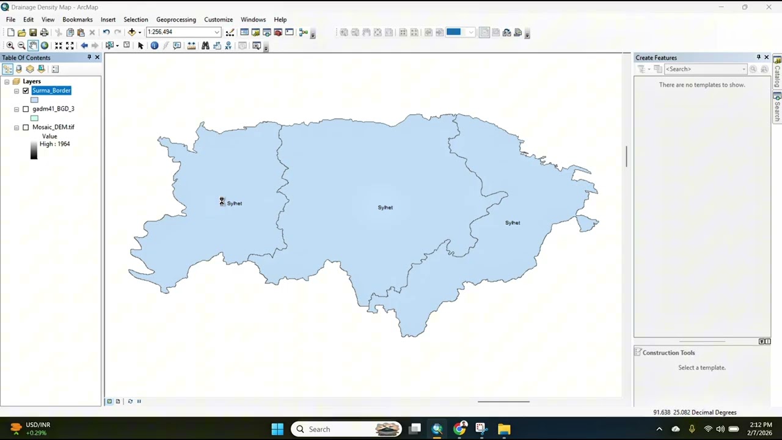Open the map scale dropdown

click(217, 32)
